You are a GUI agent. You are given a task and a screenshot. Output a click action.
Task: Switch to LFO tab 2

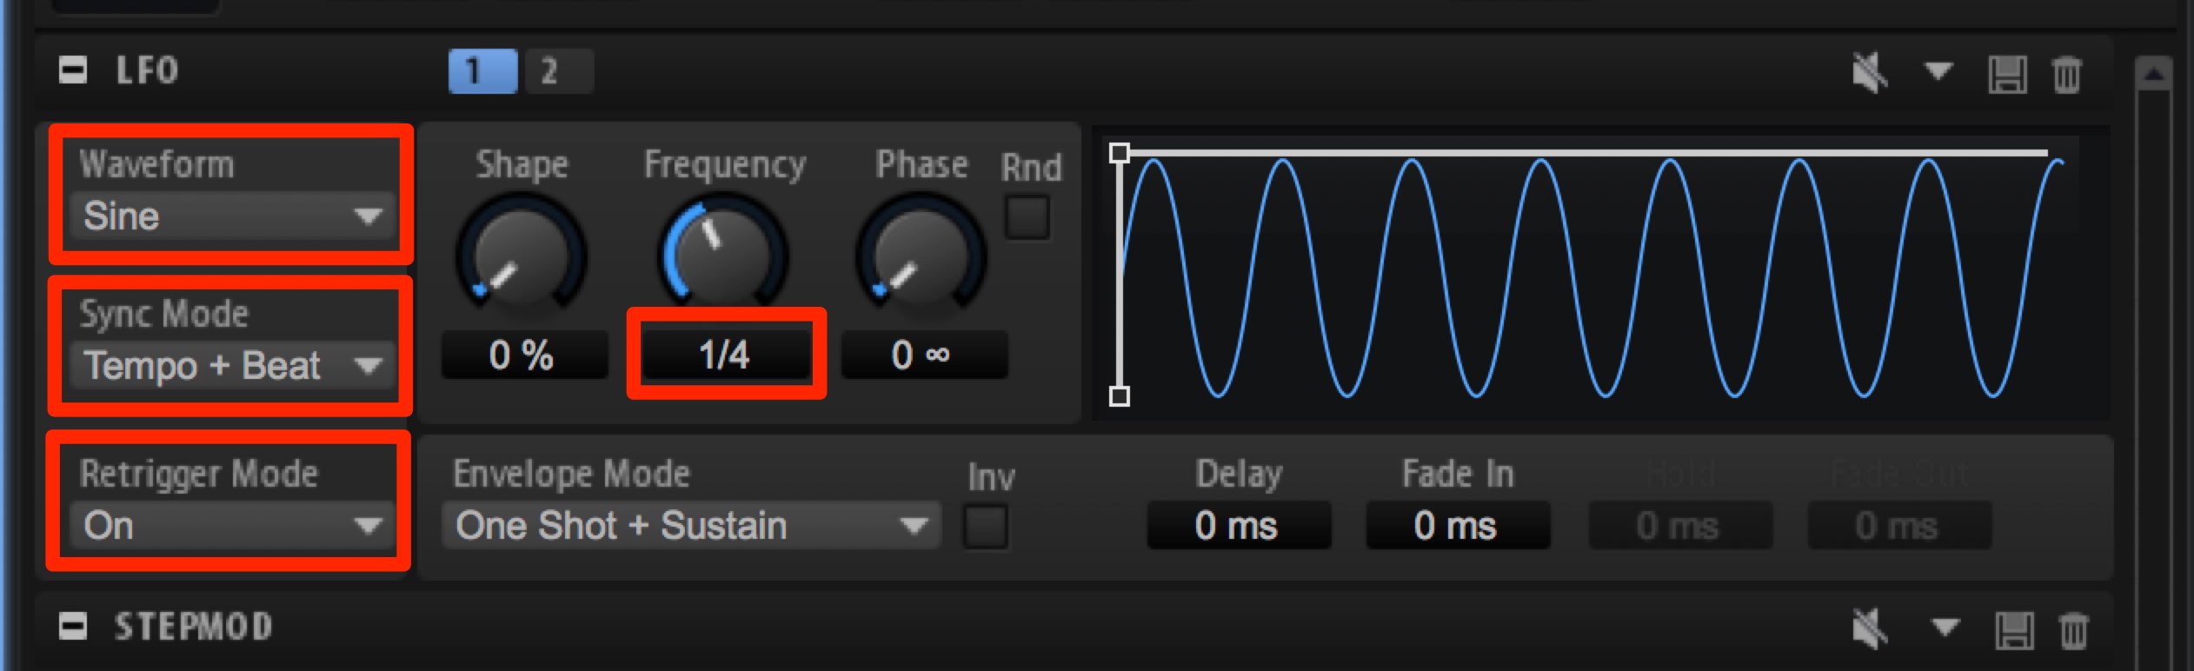559,70
